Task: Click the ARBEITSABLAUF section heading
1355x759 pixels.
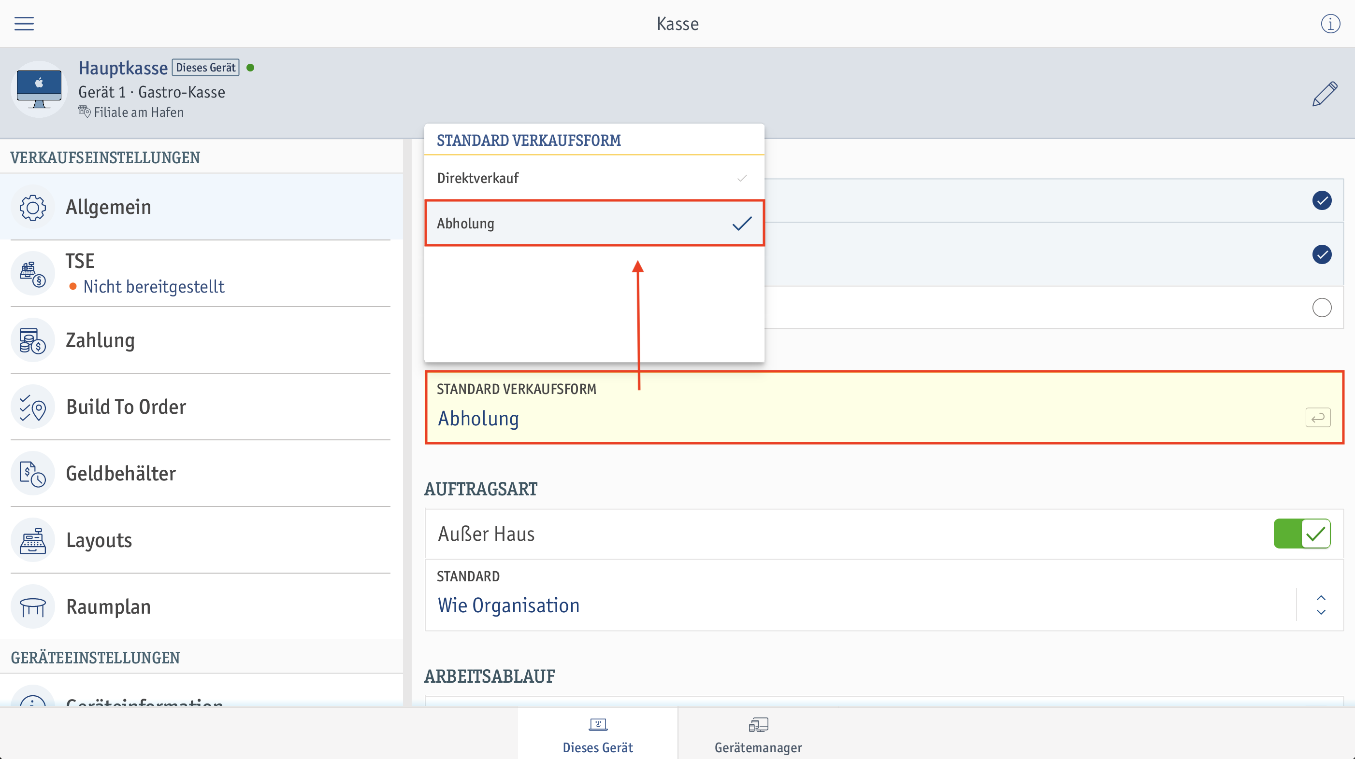Action: [x=490, y=676]
